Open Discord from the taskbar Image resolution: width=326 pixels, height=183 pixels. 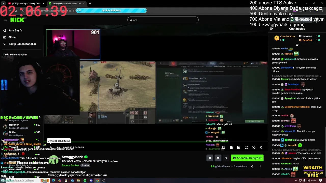[x=91, y=180]
